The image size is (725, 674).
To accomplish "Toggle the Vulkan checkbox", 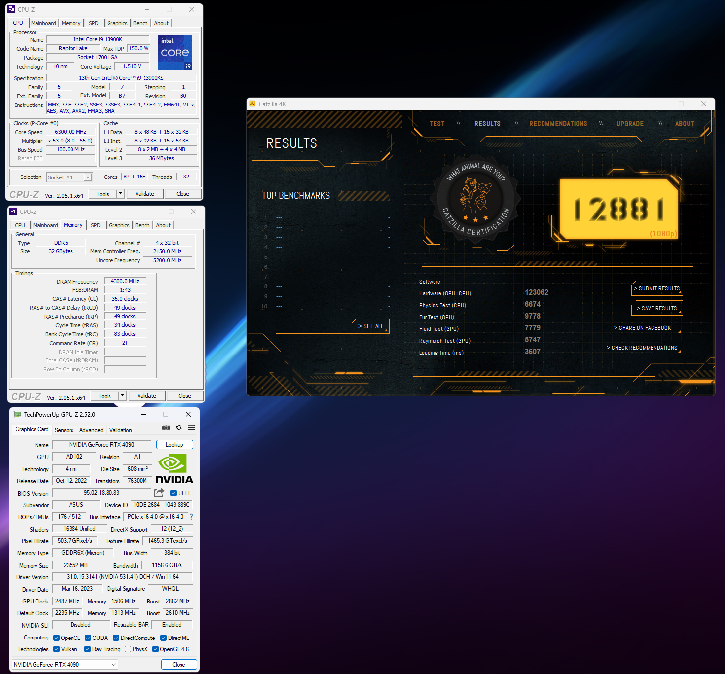I will click(56, 649).
